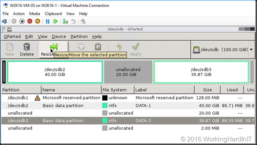Screen dimensions: 257x145
Task: Sort by the Used column header
Action: pos(232,90)
